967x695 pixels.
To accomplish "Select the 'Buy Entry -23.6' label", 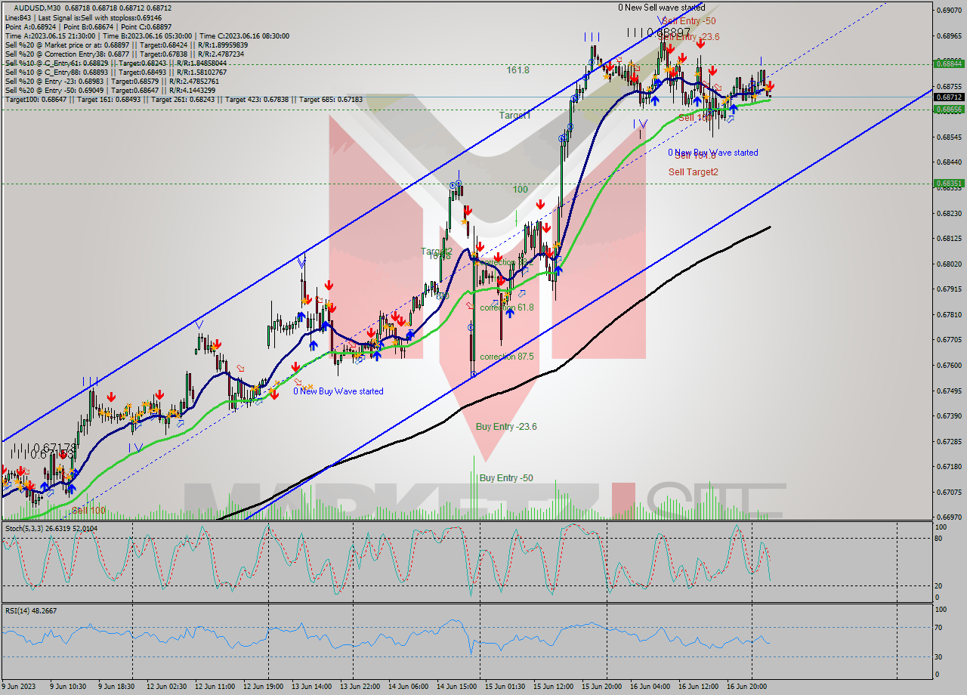I will point(506,427).
